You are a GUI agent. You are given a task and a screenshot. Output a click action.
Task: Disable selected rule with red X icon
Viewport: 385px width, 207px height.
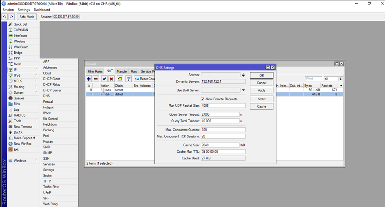click(111, 79)
